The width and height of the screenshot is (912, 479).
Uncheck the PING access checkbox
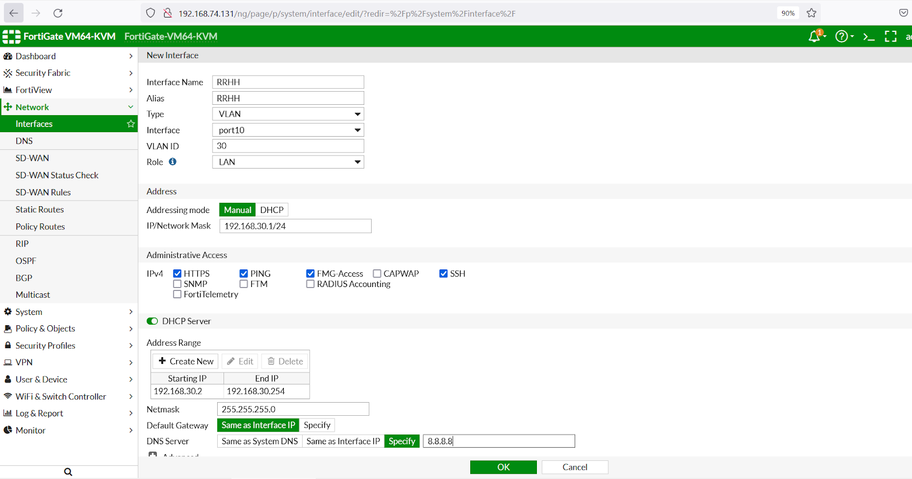pos(244,273)
